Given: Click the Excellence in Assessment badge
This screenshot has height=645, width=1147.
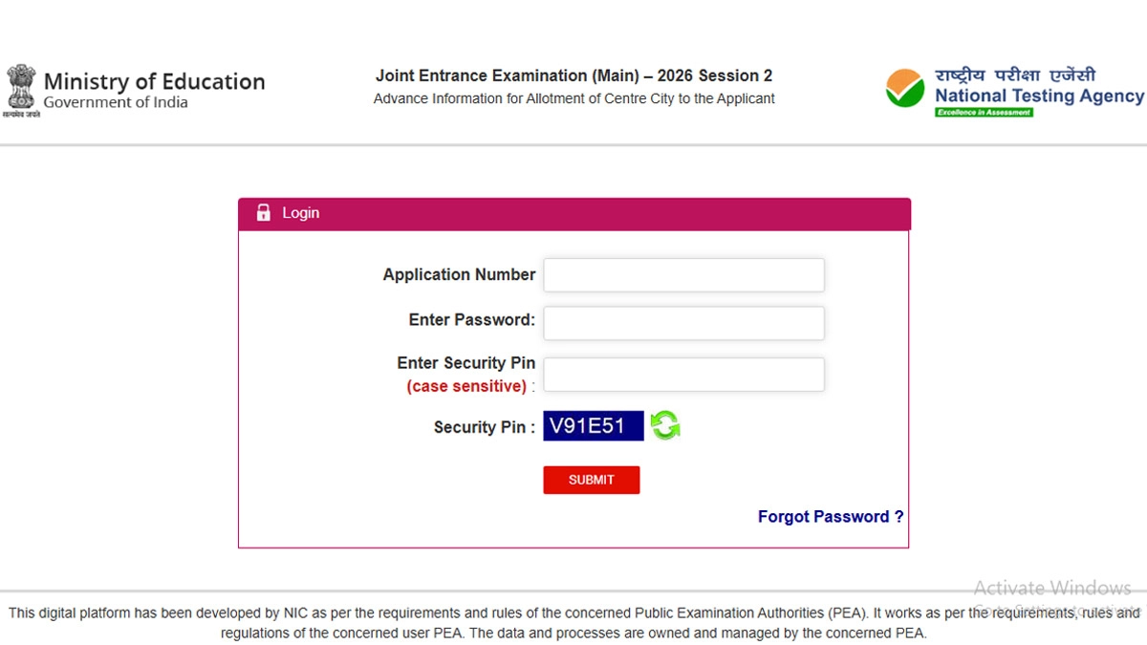Looking at the screenshot, I should (983, 112).
